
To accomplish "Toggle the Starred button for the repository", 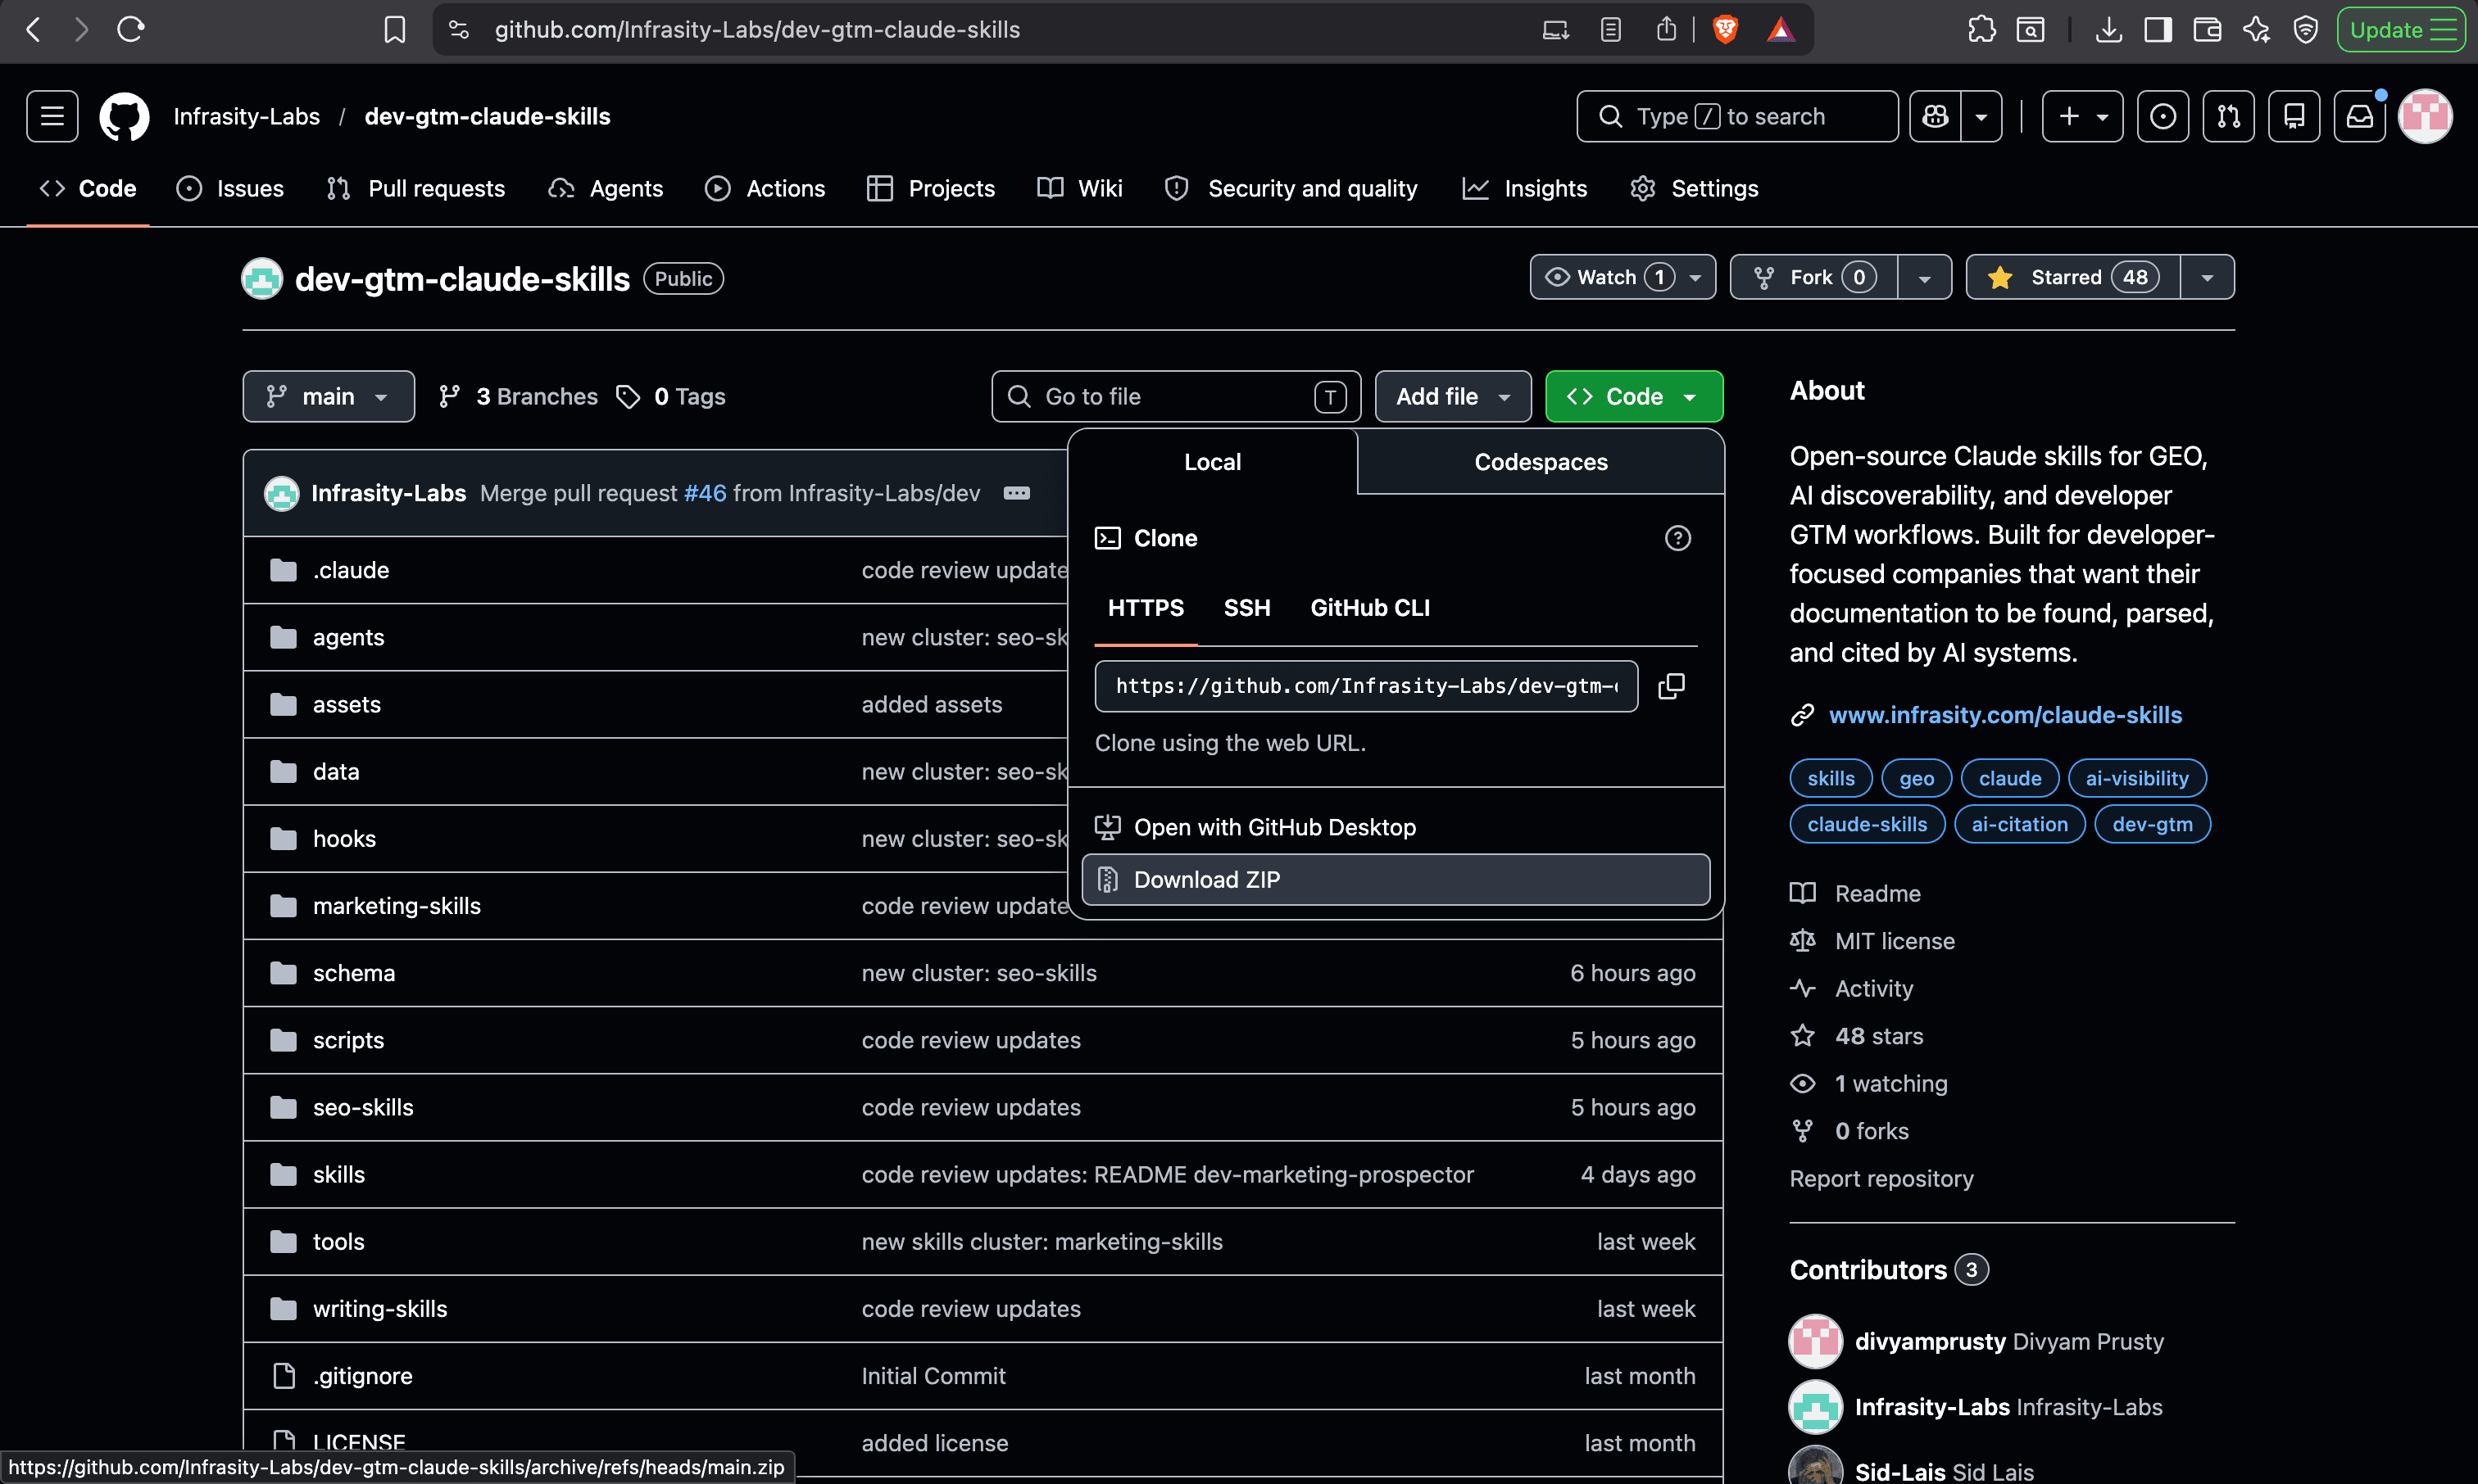I will [x=2073, y=278].
